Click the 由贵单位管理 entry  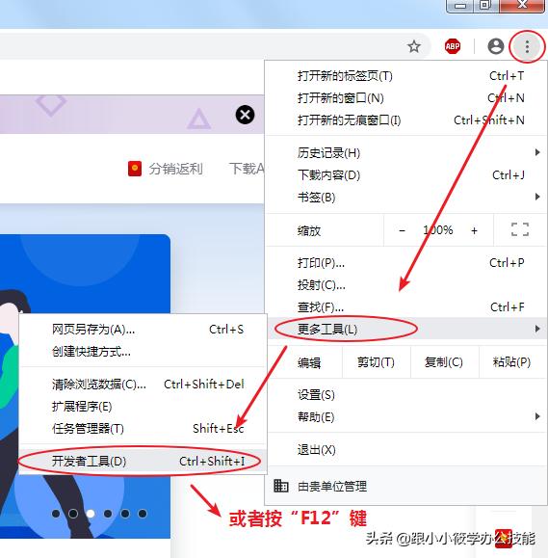pyautogui.click(x=406, y=486)
